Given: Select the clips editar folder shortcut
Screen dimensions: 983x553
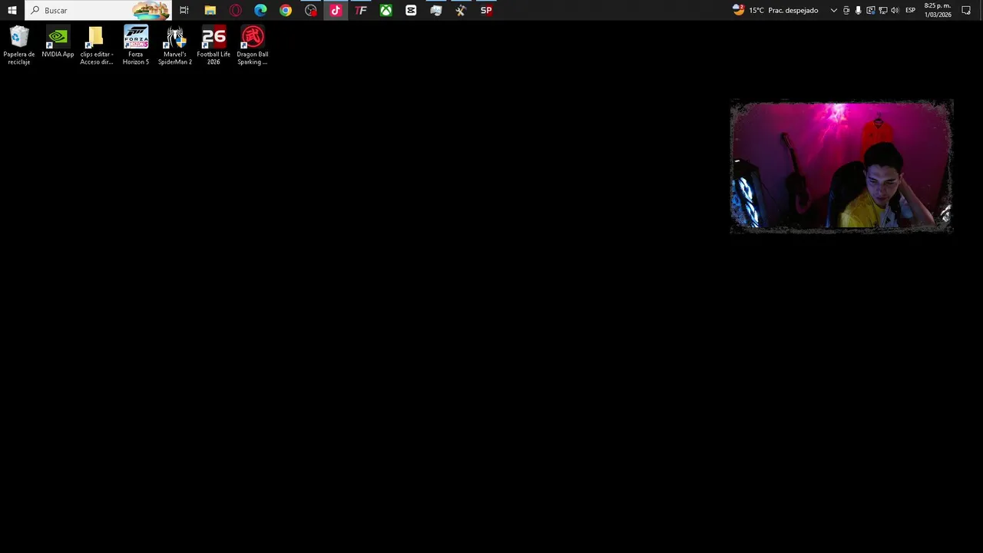Looking at the screenshot, I should click(x=97, y=45).
